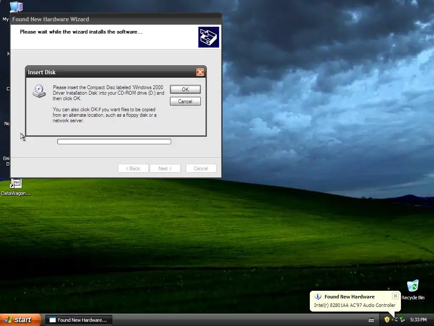Click the Found New Hardware Wizard title bar
Image resolution: width=434 pixels, height=326 pixels.
116,19
